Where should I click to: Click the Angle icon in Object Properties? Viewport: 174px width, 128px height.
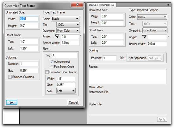[144, 37]
